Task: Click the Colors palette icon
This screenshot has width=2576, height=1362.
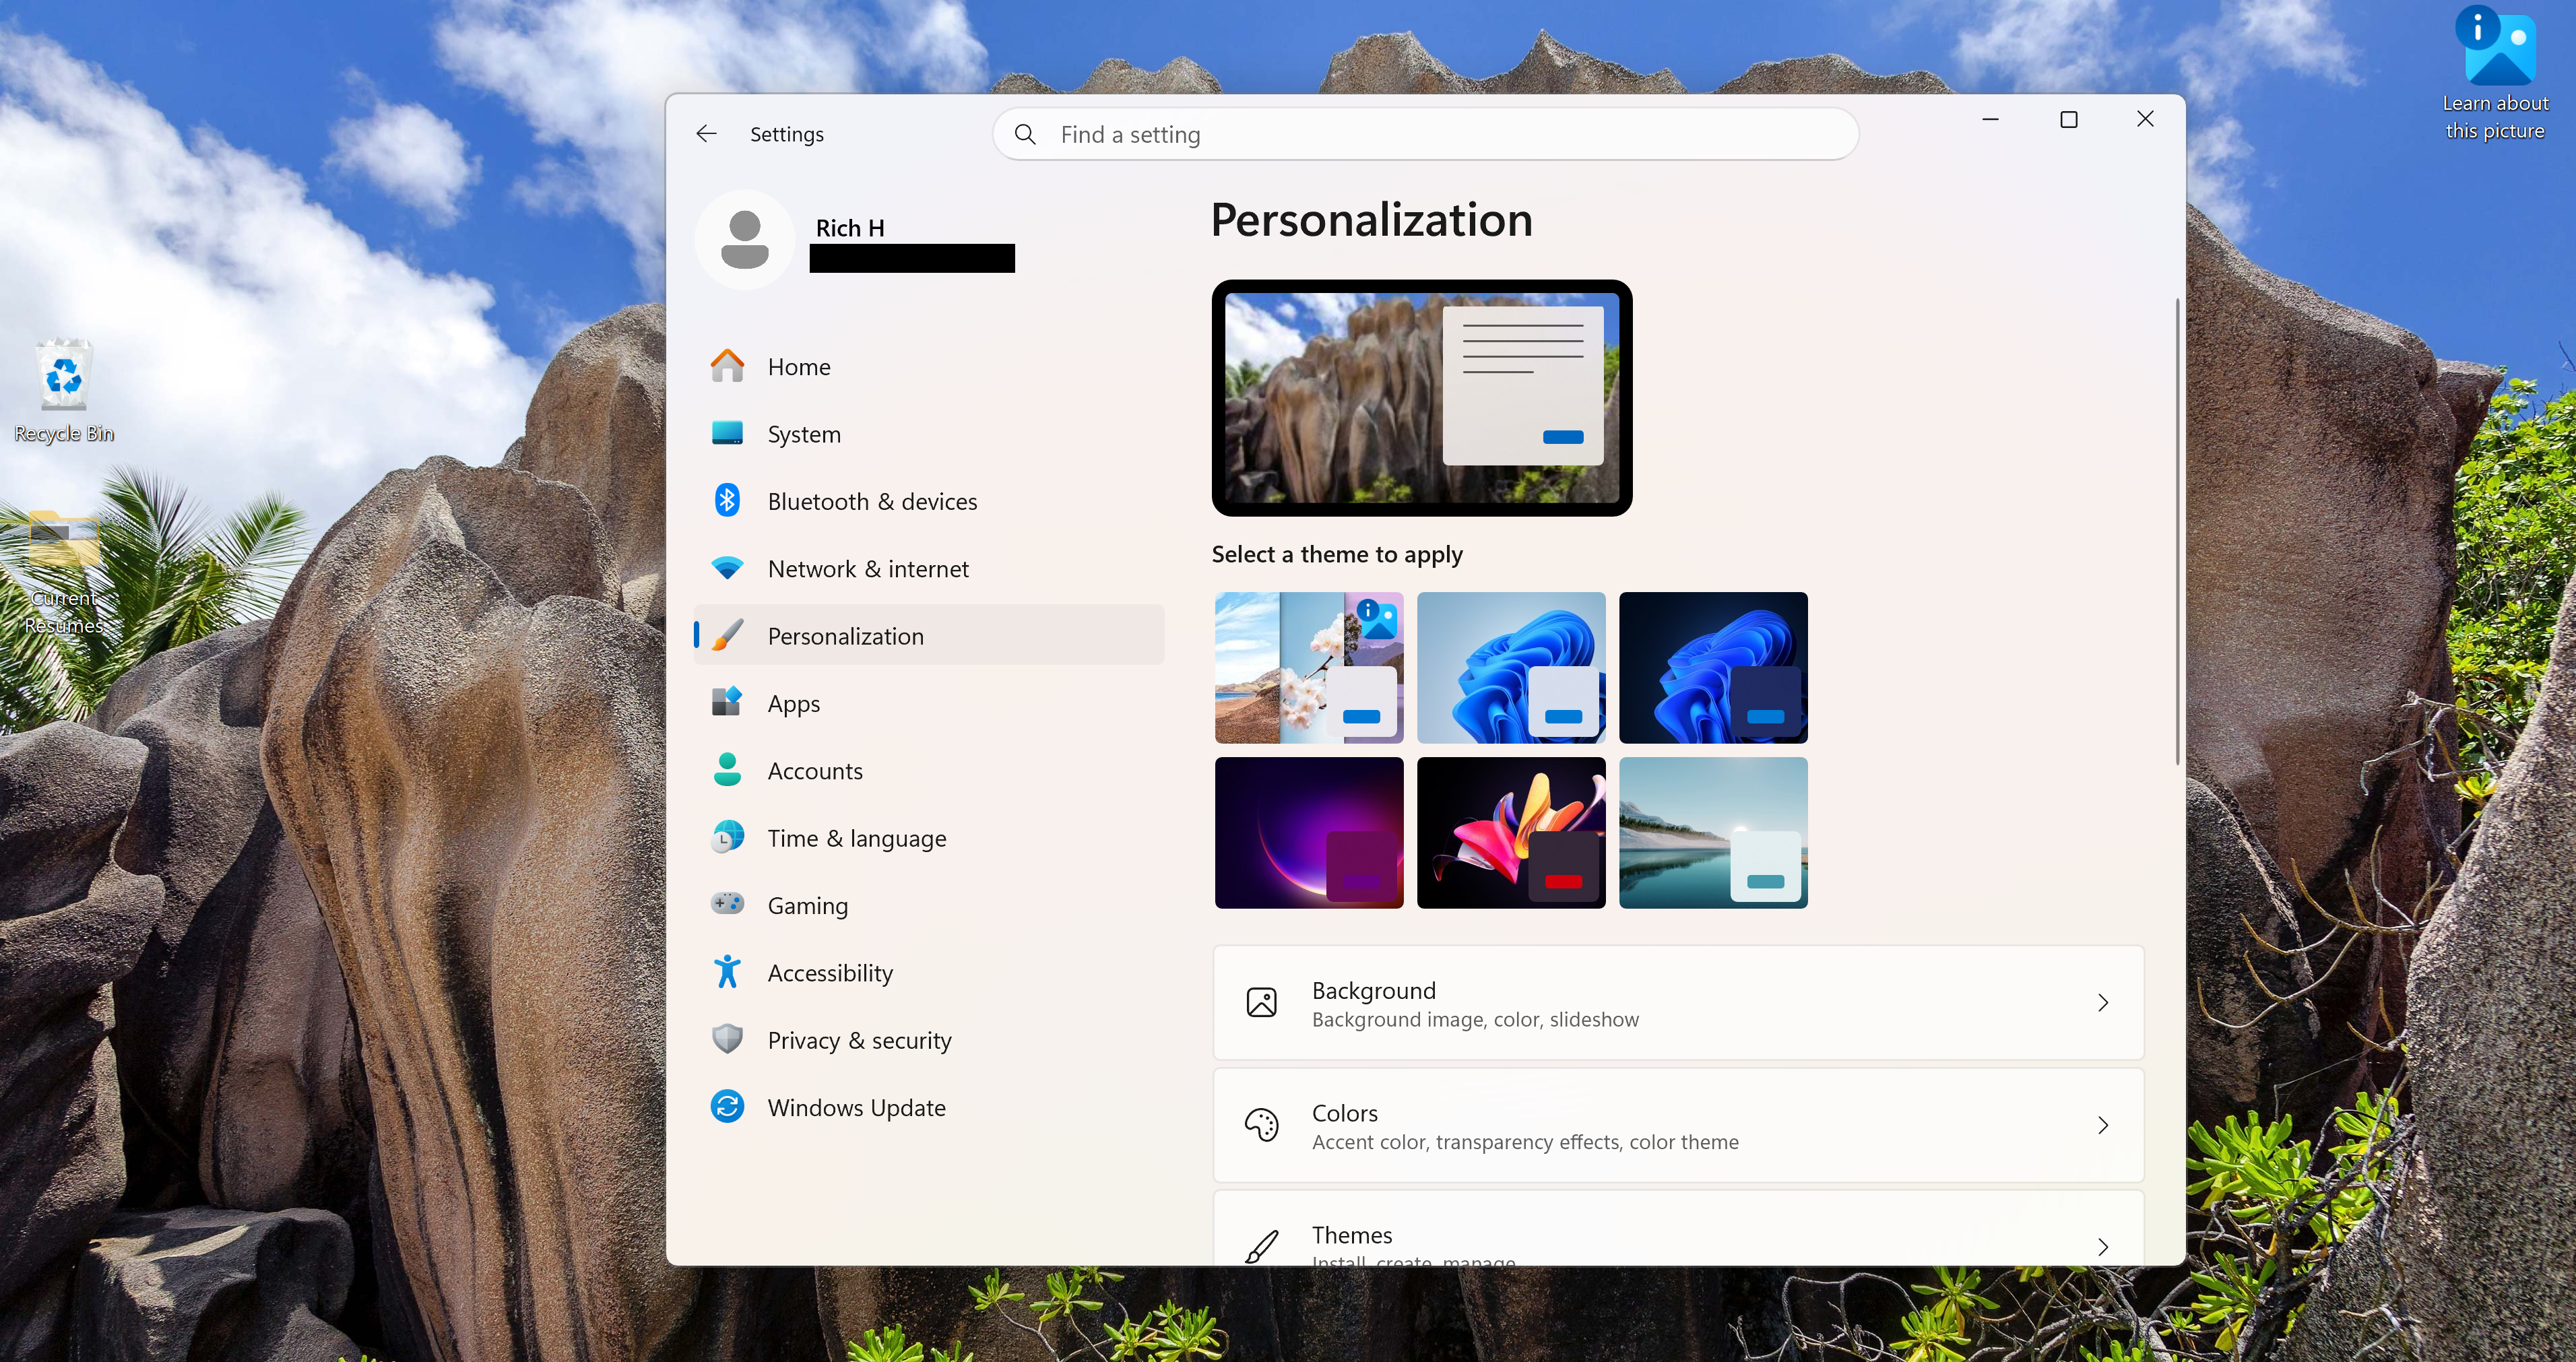Action: [1262, 1125]
